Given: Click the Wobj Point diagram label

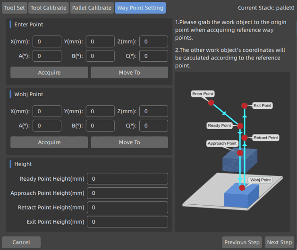Looking at the screenshot, I should tap(260, 180).
